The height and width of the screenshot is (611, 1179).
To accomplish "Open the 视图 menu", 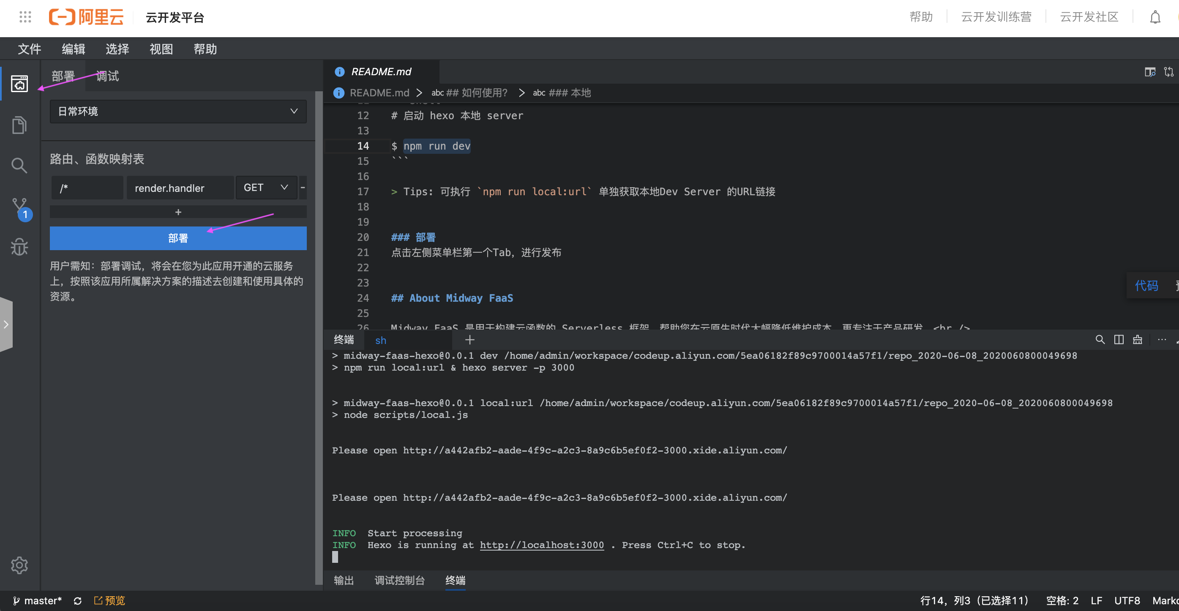I will (161, 49).
